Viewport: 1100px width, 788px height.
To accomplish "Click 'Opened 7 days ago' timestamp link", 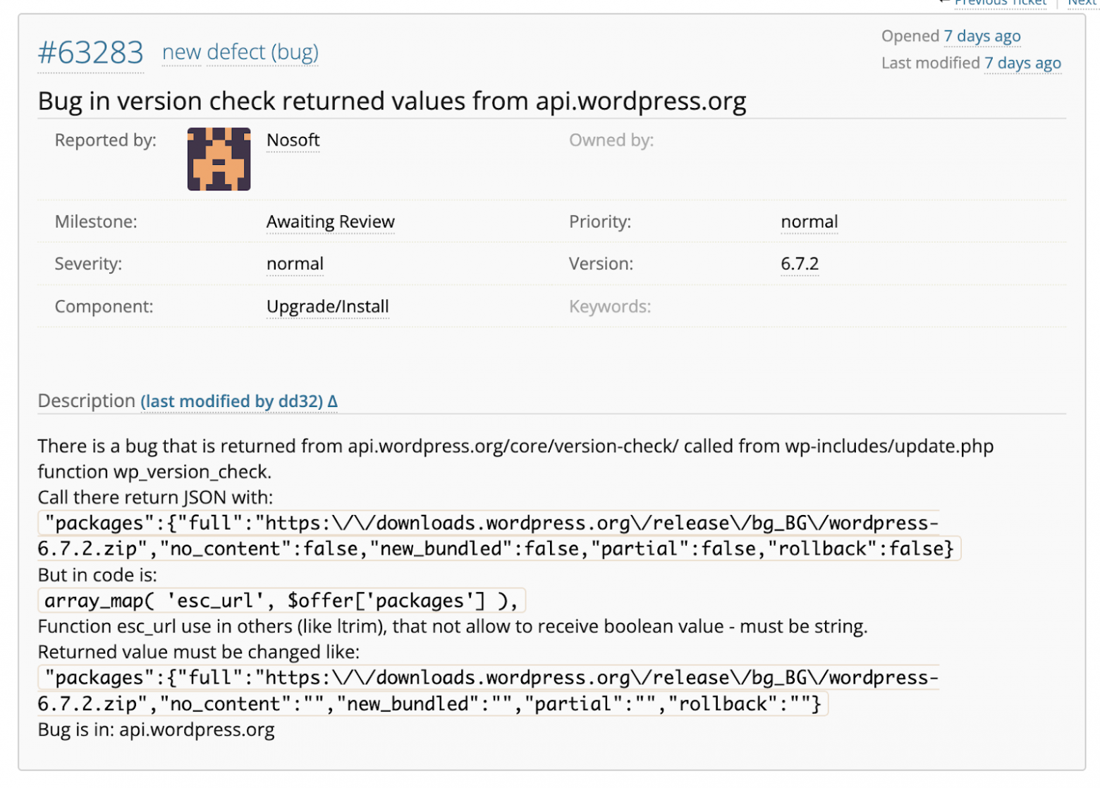I will (982, 36).
